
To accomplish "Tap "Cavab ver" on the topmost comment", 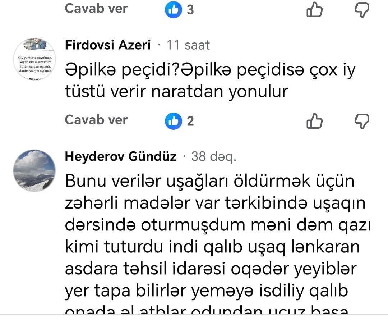I will [96, 9].
